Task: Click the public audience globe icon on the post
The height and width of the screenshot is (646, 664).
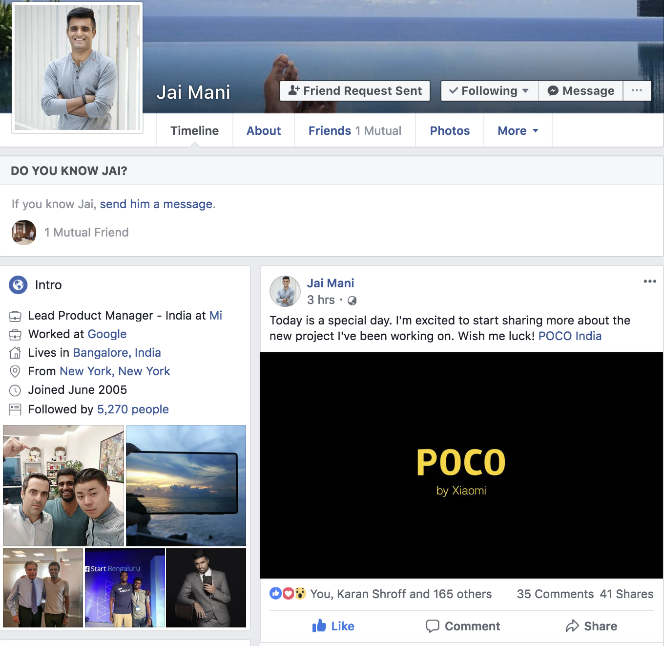Action: pos(352,301)
